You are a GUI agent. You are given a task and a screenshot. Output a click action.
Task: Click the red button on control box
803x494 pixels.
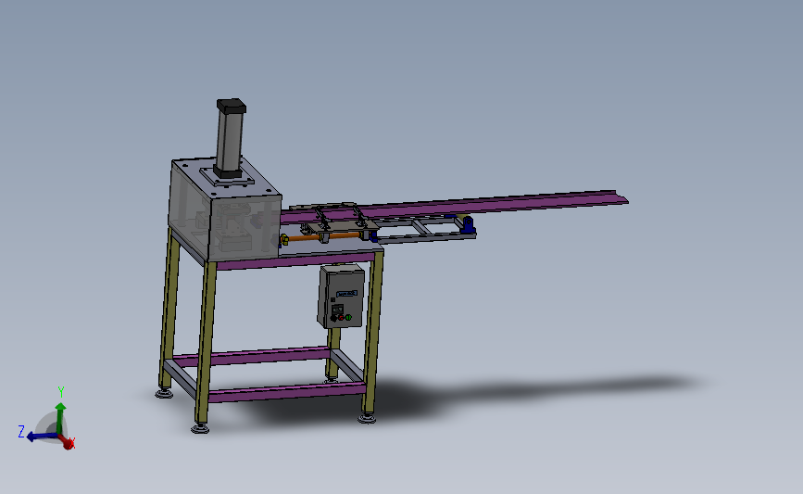(x=341, y=318)
